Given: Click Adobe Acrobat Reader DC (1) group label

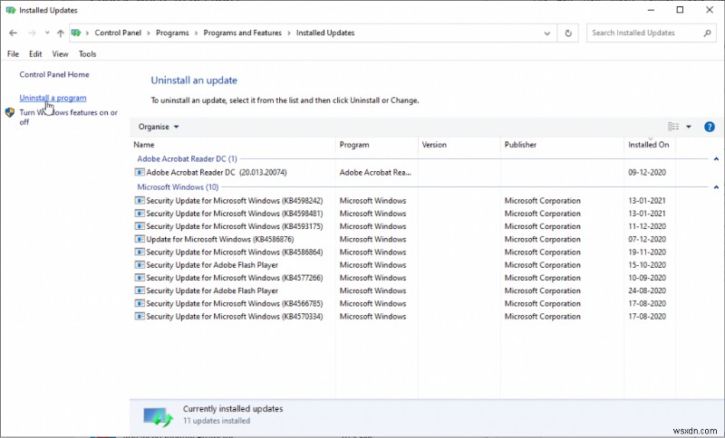Looking at the screenshot, I should point(188,158).
